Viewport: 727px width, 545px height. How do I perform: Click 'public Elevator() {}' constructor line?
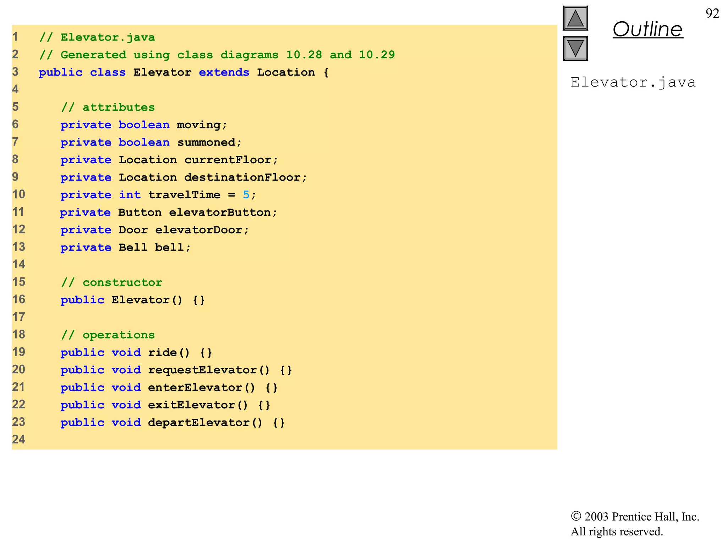133,300
